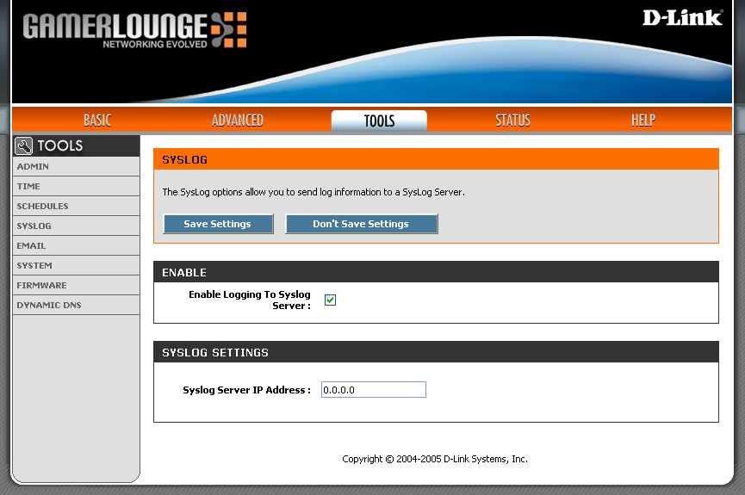Go to Admin in the sidebar
The width and height of the screenshot is (745, 495).
[77, 167]
